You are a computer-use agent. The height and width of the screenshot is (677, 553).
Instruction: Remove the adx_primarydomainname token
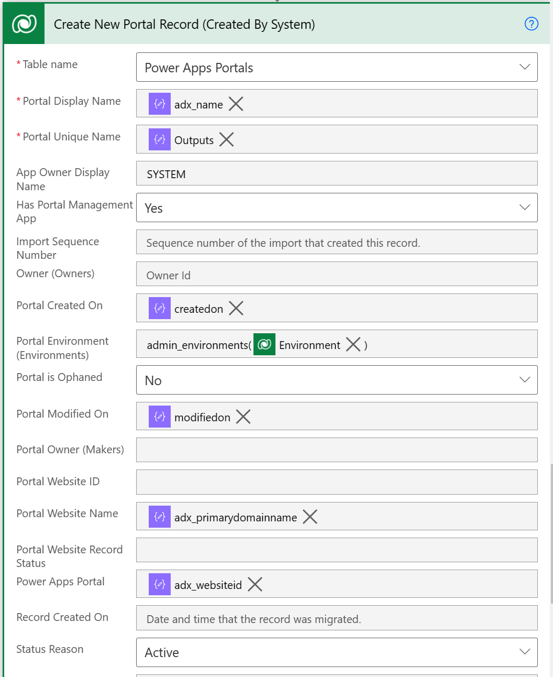pos(309,517)
